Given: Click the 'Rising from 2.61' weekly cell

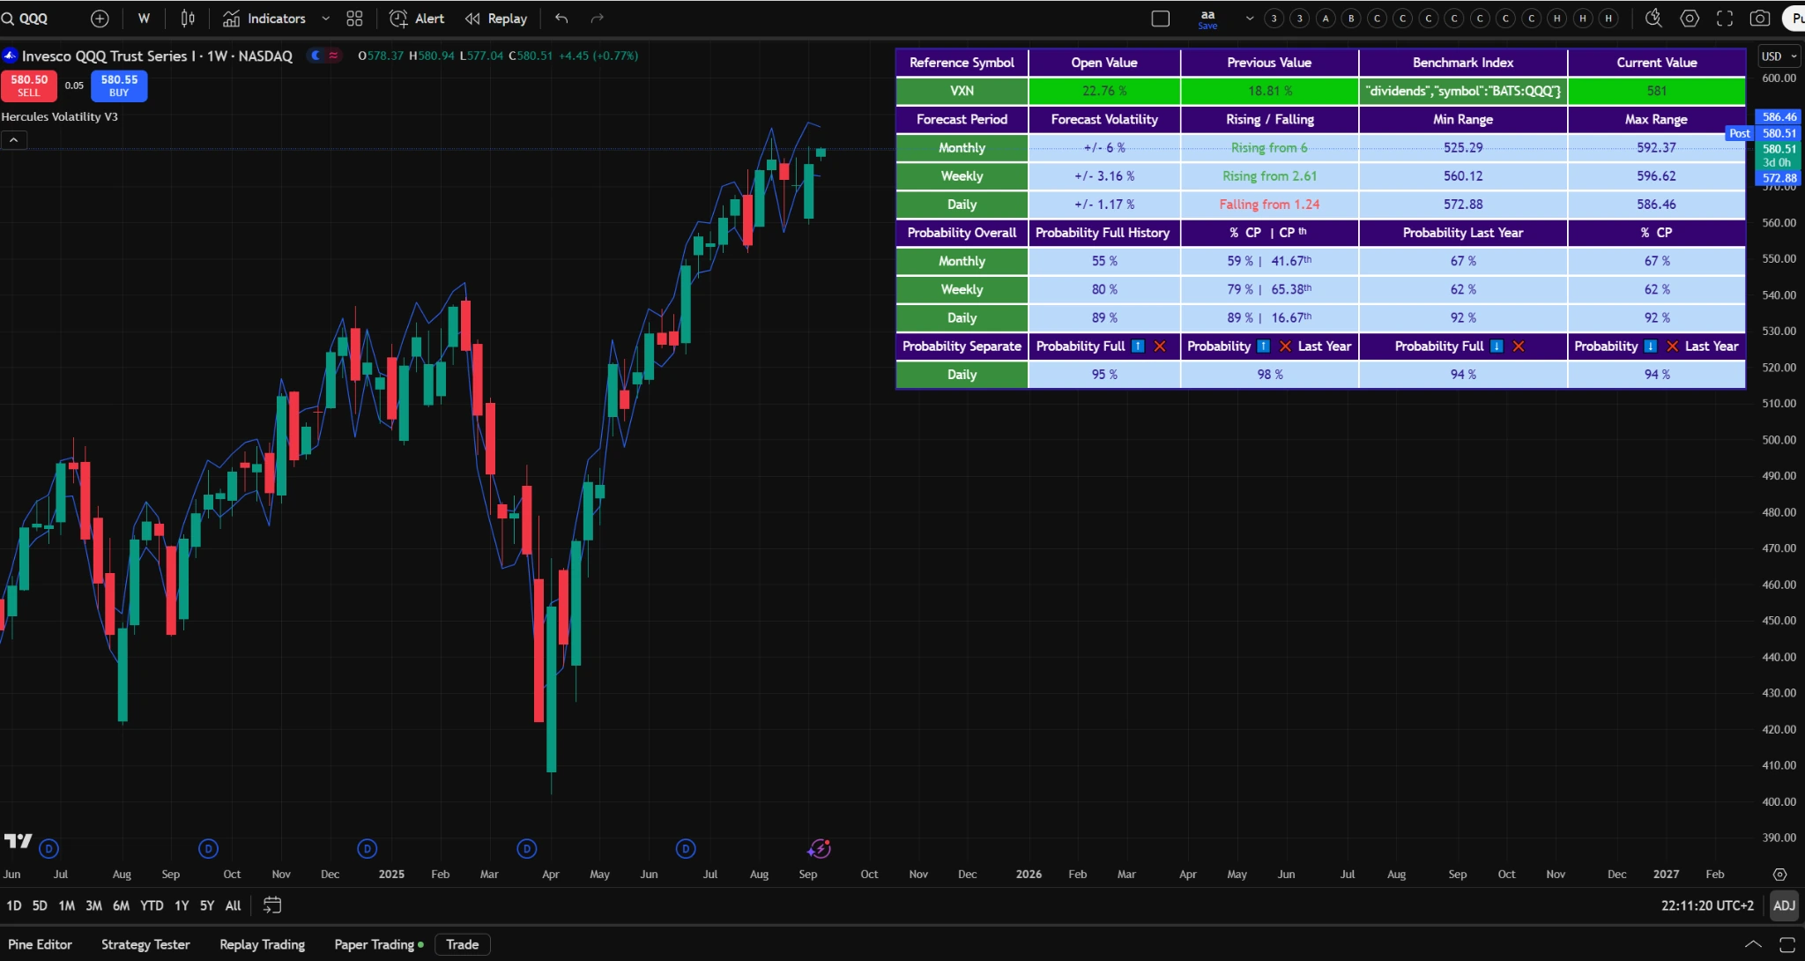Looking at the screenshot, I should (x=1269, y=176).
